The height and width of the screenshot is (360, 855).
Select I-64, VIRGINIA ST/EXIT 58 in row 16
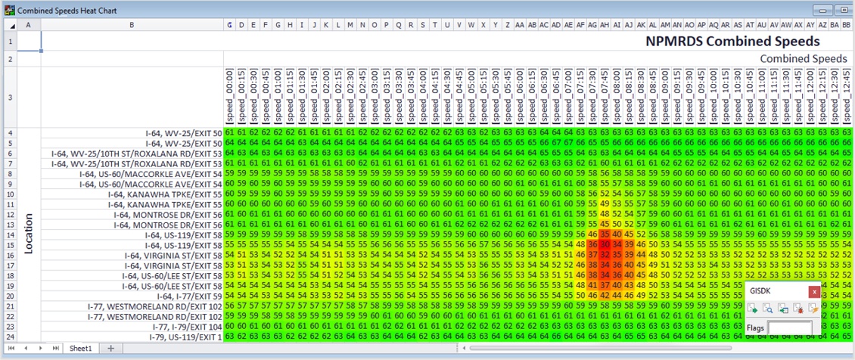tap(132, 256)
